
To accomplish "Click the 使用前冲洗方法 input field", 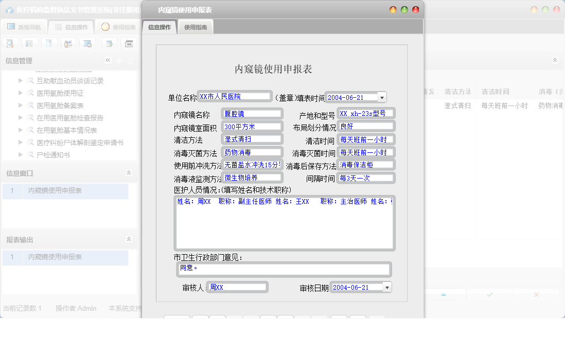I will click(252, 165).
